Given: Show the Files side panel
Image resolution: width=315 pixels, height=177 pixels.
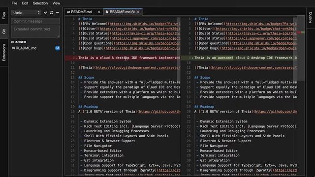Looking at the screenshot, I should [4, 16].
